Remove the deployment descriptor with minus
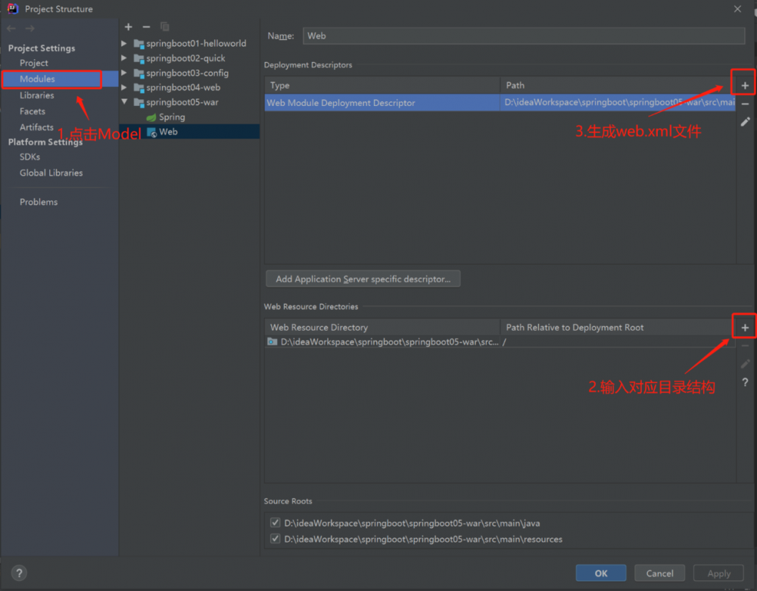Screen dimensions: 757x591 pyautogui.click(x=745, y=104)
